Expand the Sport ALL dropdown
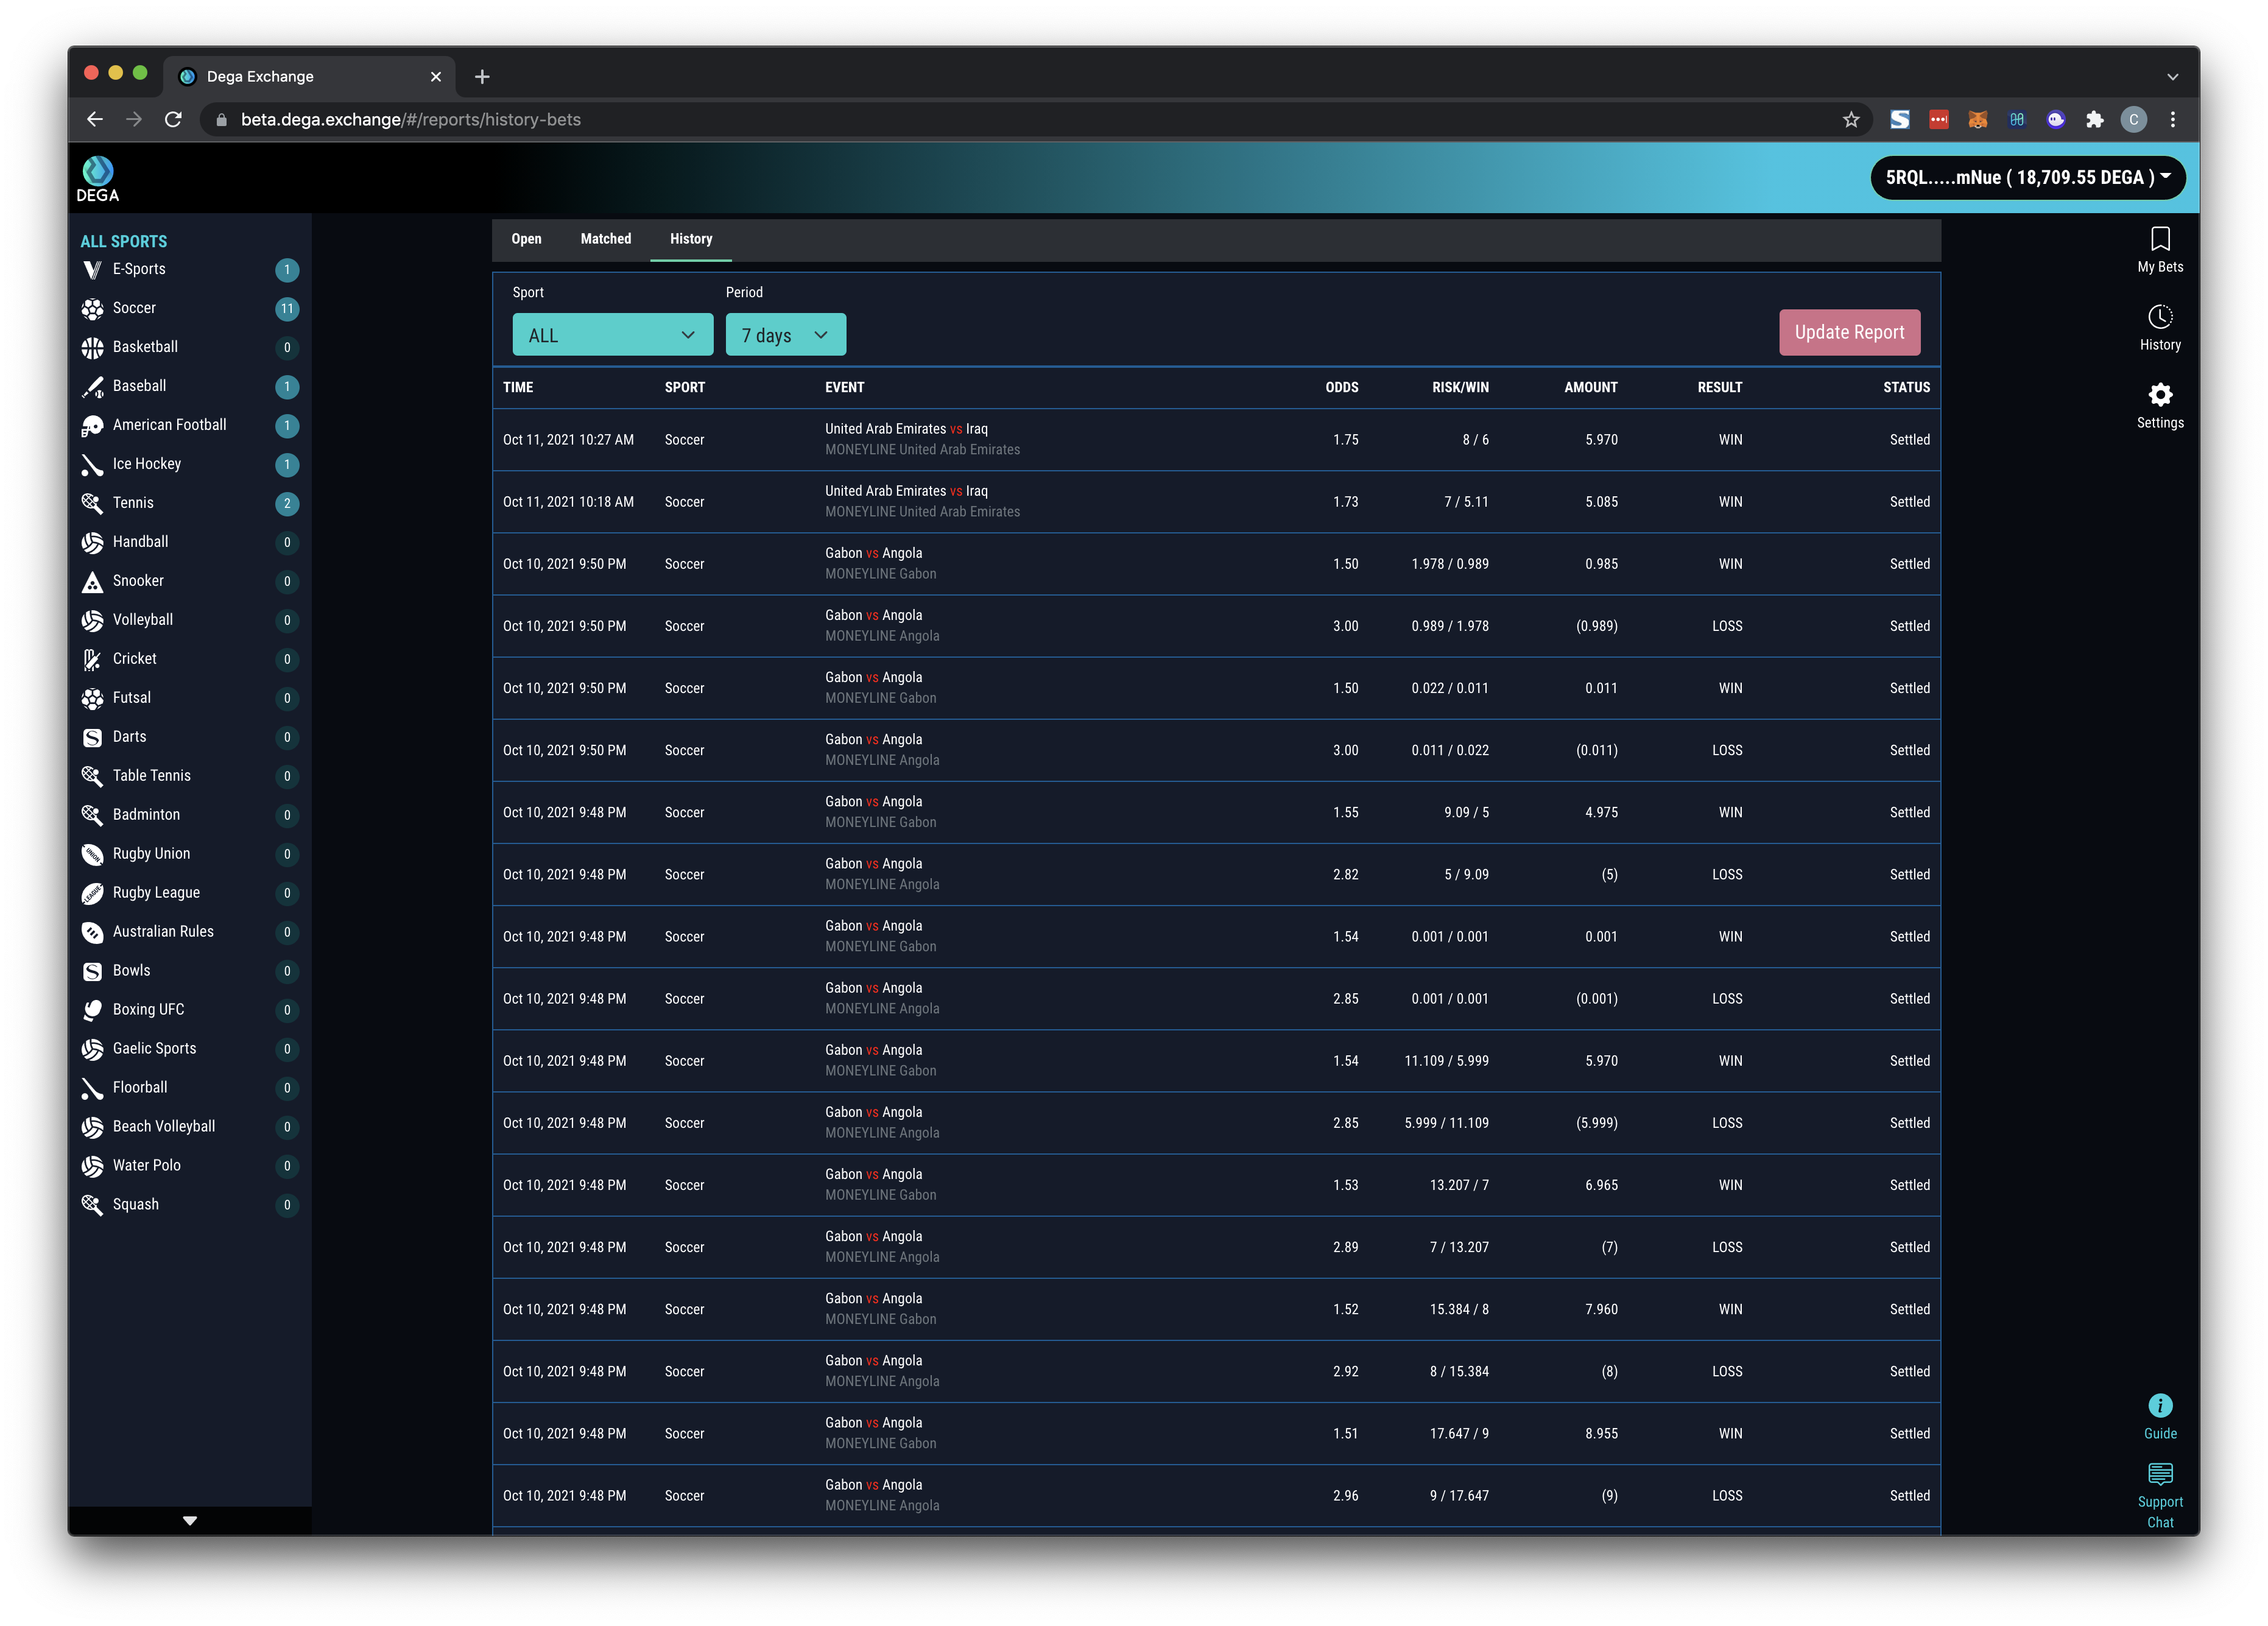 tap(612, 335)
